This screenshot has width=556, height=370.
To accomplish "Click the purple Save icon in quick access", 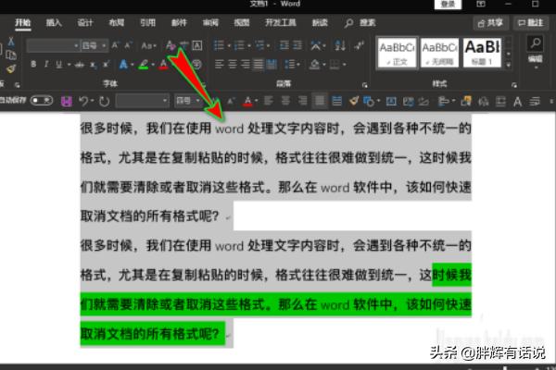I will click(67, 102).
